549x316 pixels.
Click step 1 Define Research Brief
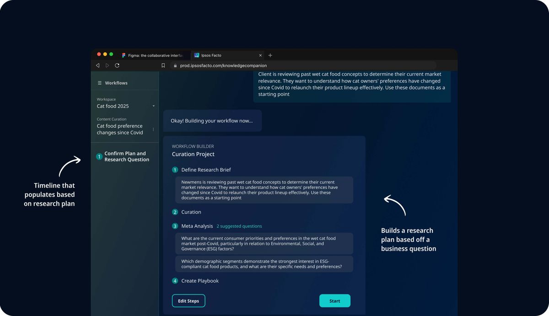point(201,170)
